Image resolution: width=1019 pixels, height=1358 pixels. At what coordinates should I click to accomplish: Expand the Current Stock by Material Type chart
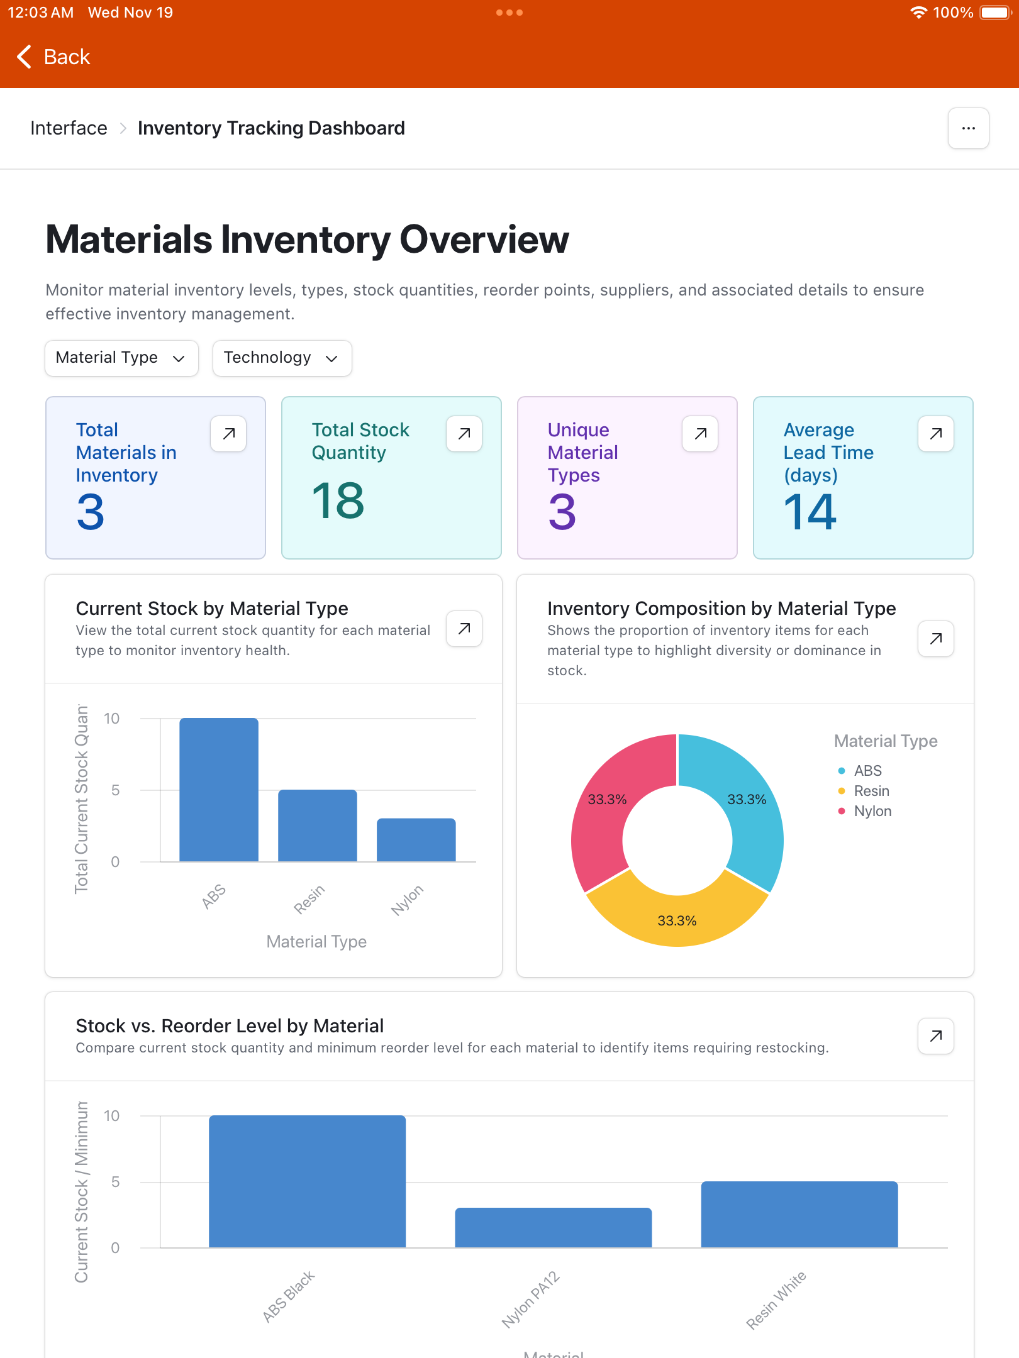coord(464,629)
